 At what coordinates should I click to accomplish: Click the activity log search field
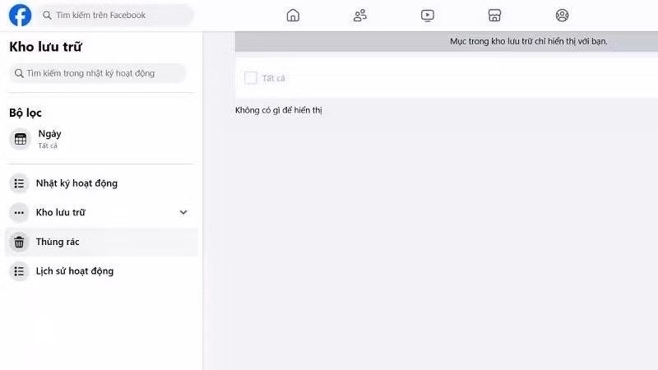point(99,73)
